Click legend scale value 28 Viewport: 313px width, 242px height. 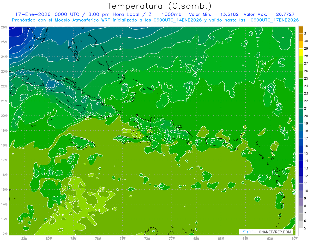[x=306, y=56]
